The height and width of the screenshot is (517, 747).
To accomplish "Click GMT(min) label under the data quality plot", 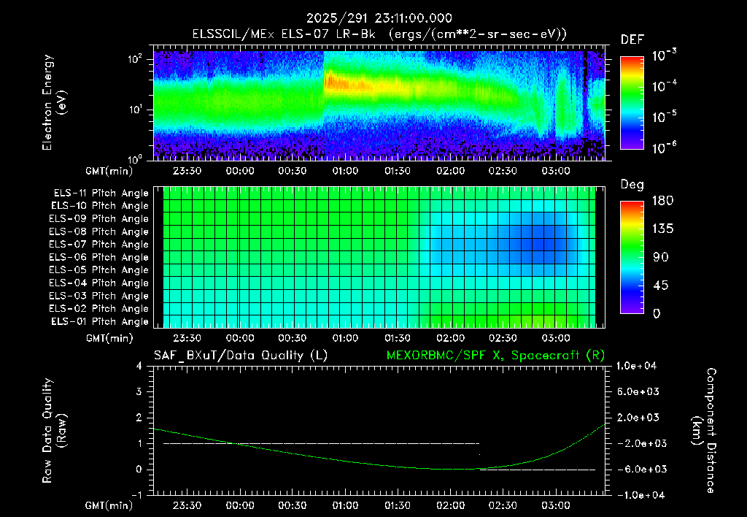I will tap(109, 505).
